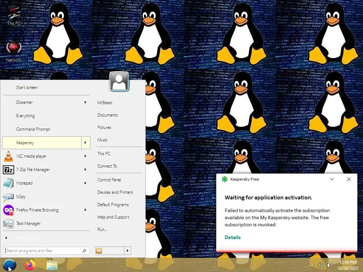The width and height of the screenshot is (363, 272).
Task: Launch the ILSpy icon
Action: pyautogui.click(x=9, y=197)
